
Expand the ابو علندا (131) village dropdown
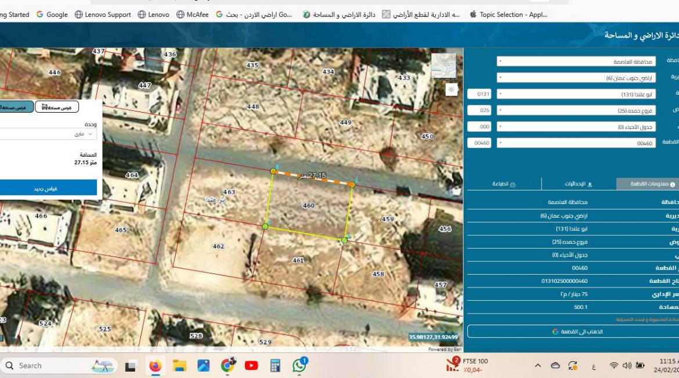pos(576,94)
